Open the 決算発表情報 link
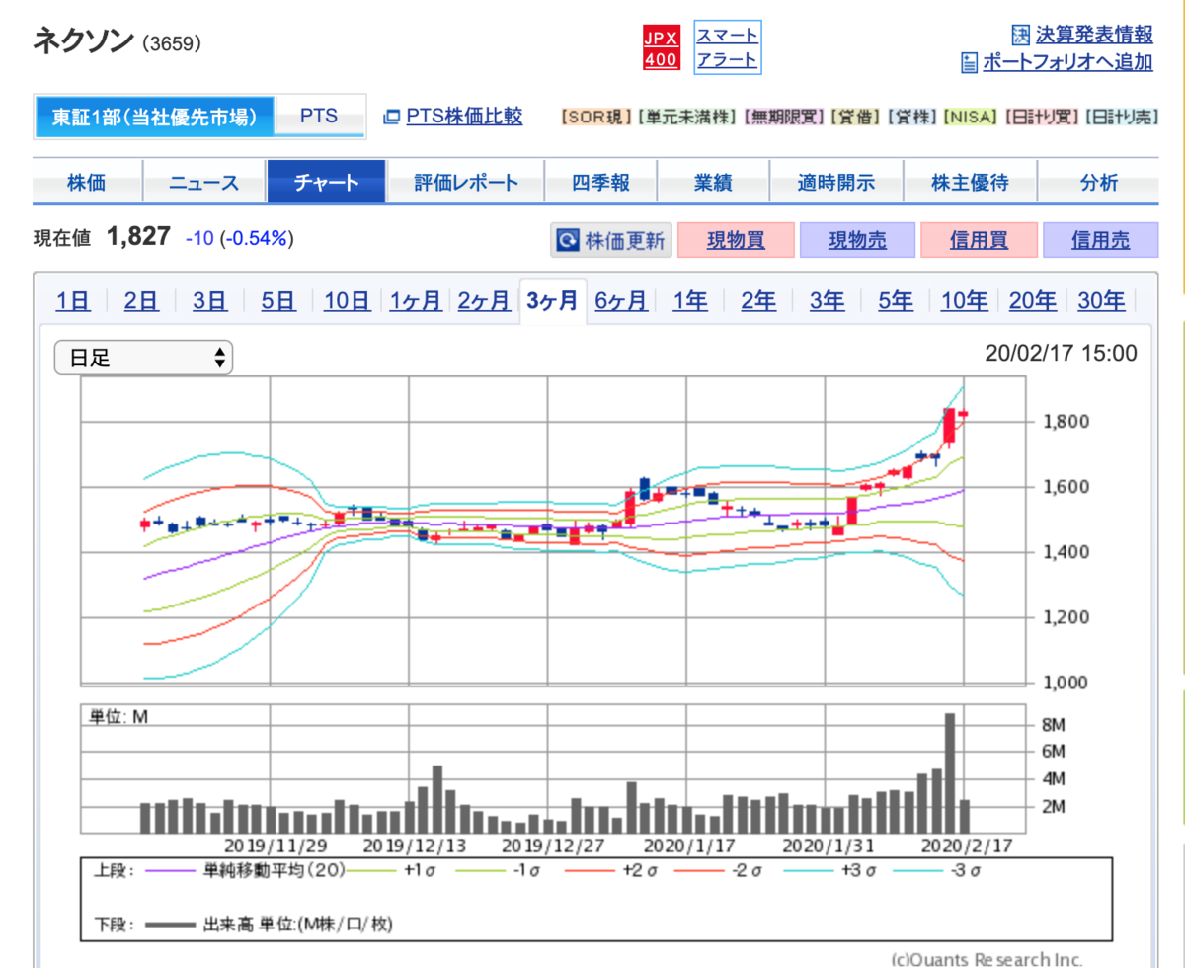The height and width of the screenshot is (968, 1185). click(x=1094, y=35)
